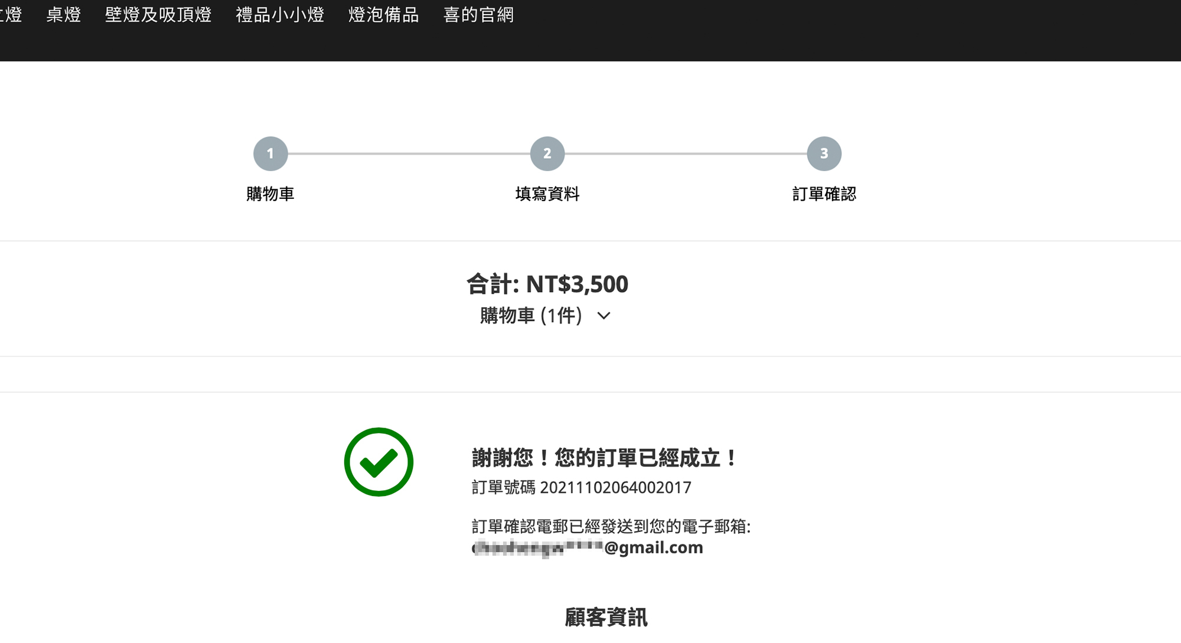Screen dimensions: 1181x643
Task: Click step 2 circle icon
Action: click(x=547, y=154)
